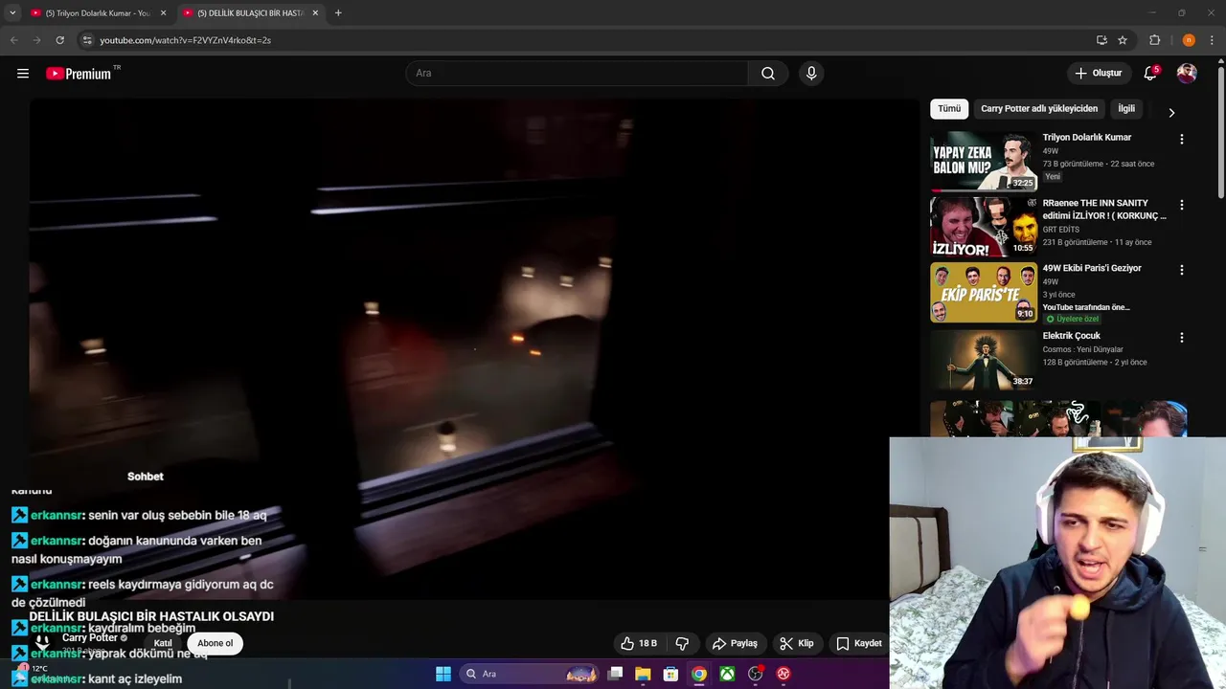Filter by Carry Potter adlı yükleyiciden
Screen dimensions: 1226x689
(1038, 109)
